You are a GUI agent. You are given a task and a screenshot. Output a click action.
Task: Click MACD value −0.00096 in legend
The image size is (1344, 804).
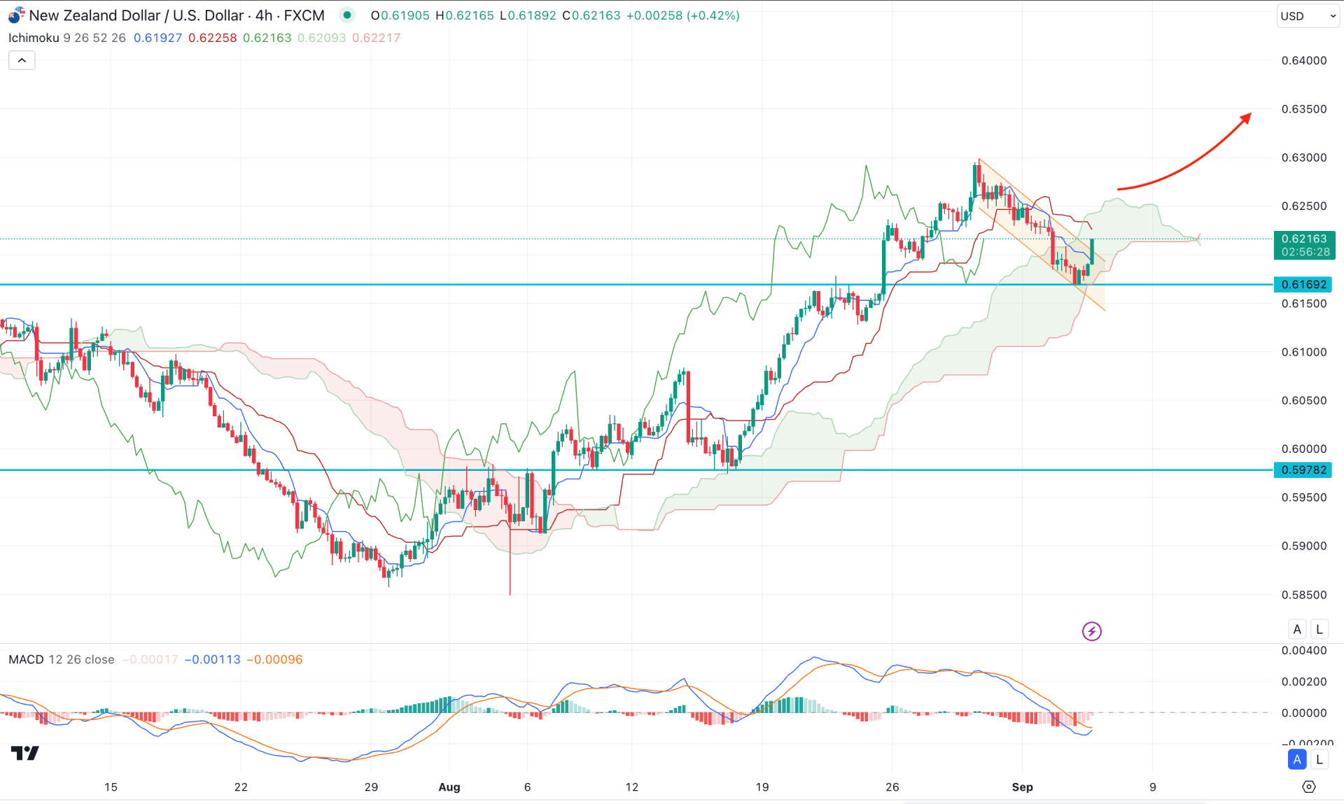[274, 659]
